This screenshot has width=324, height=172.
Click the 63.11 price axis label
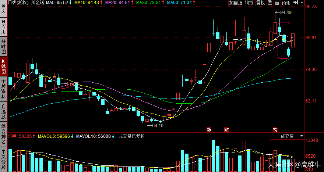point(311,101)
